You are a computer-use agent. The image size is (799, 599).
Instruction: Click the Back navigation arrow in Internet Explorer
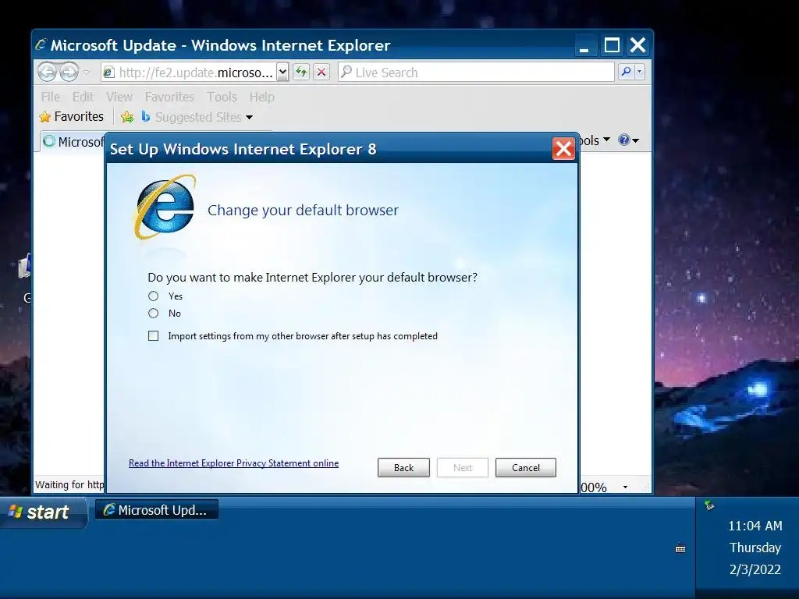(x=47, y=73)
